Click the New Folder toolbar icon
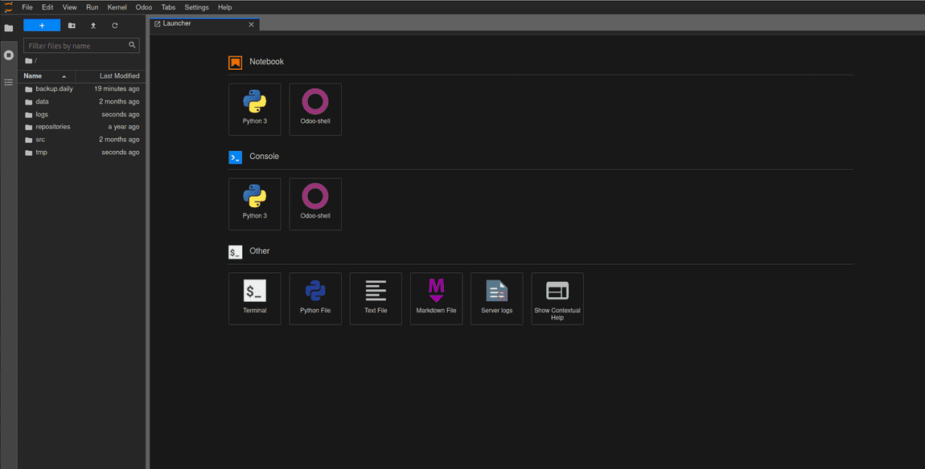This screenshot has width=925, height=469. tap(72, 26)
